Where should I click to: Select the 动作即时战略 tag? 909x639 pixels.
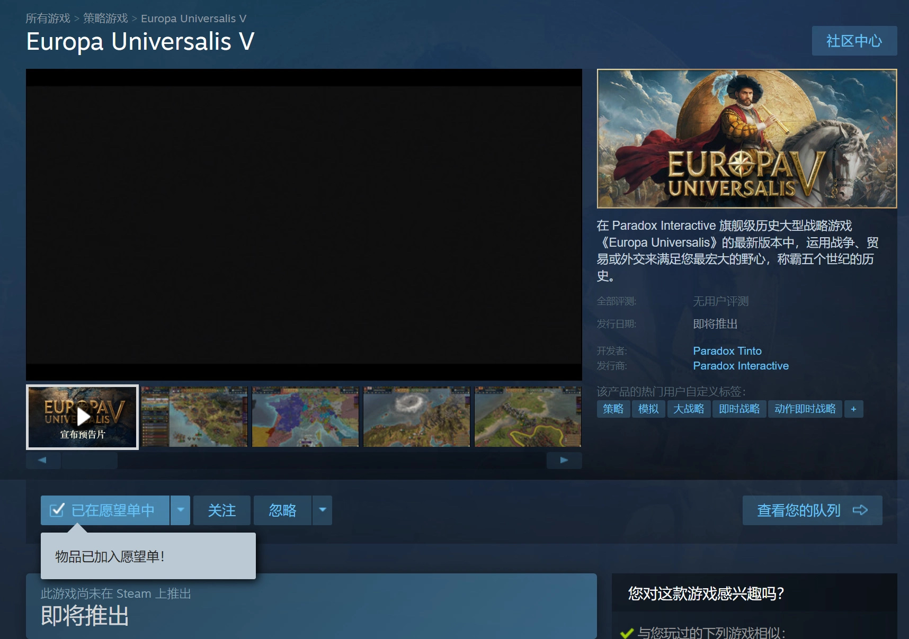(x=805, y=409)
